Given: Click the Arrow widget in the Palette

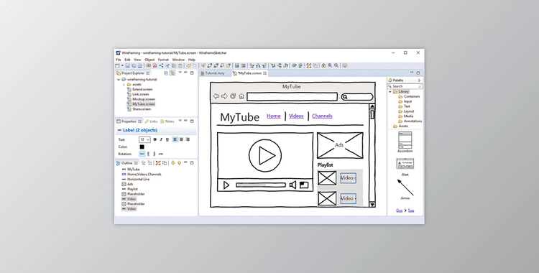Looking at the screenshot, I should [x=405, y=190].
